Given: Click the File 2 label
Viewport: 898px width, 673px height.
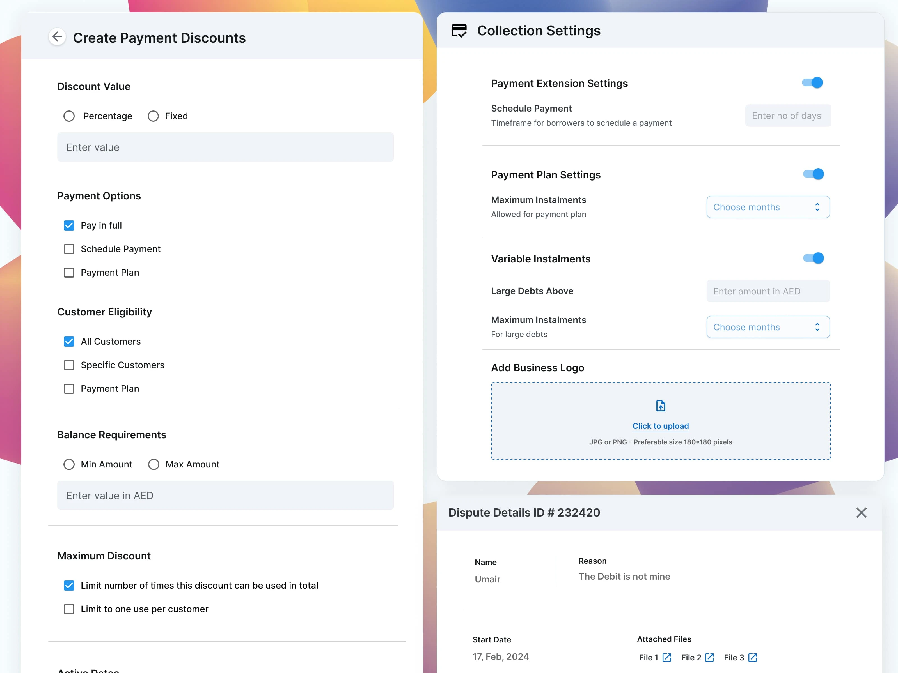Looking at the screenshot, I should 691,658.
